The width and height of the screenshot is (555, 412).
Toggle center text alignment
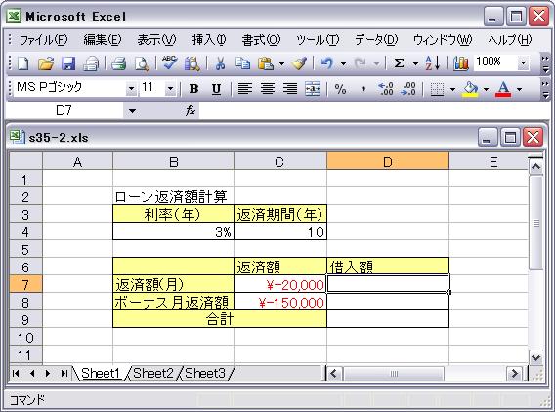(x=268, y=89)
